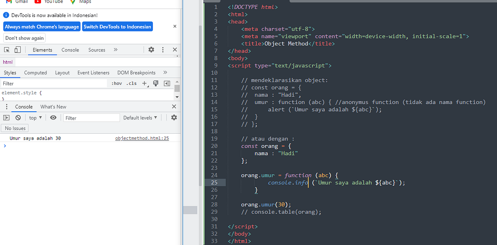Click the 'Switch DevTools to Indonesian' button
The image size is (497, 245).
pyautogui.click(x=117, y=26)
